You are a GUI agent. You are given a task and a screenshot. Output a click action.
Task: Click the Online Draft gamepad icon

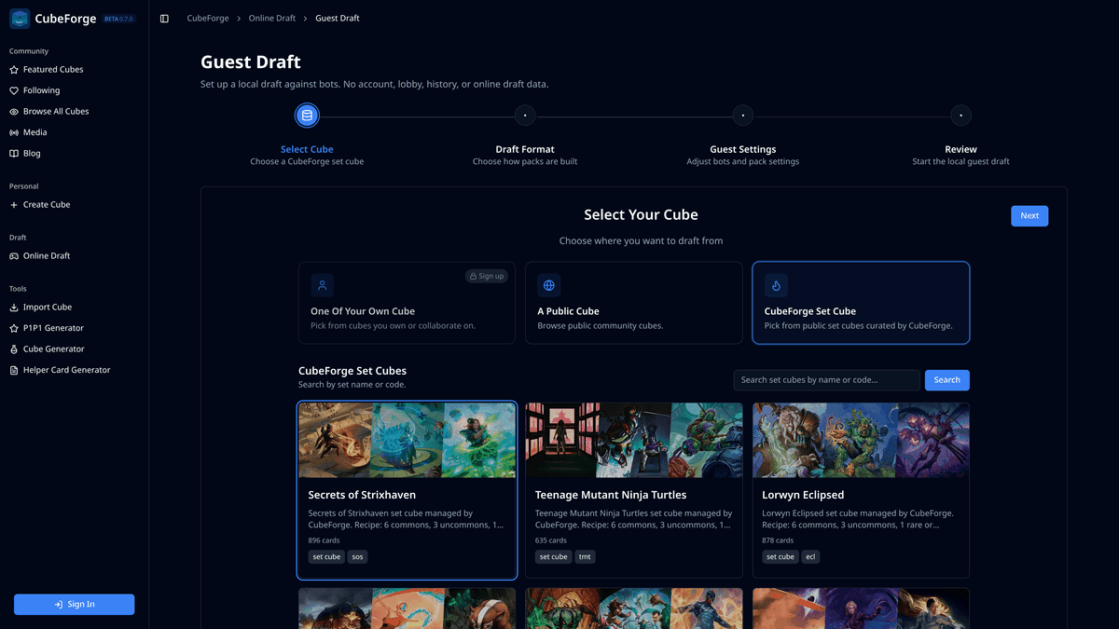tap(14, 256)
